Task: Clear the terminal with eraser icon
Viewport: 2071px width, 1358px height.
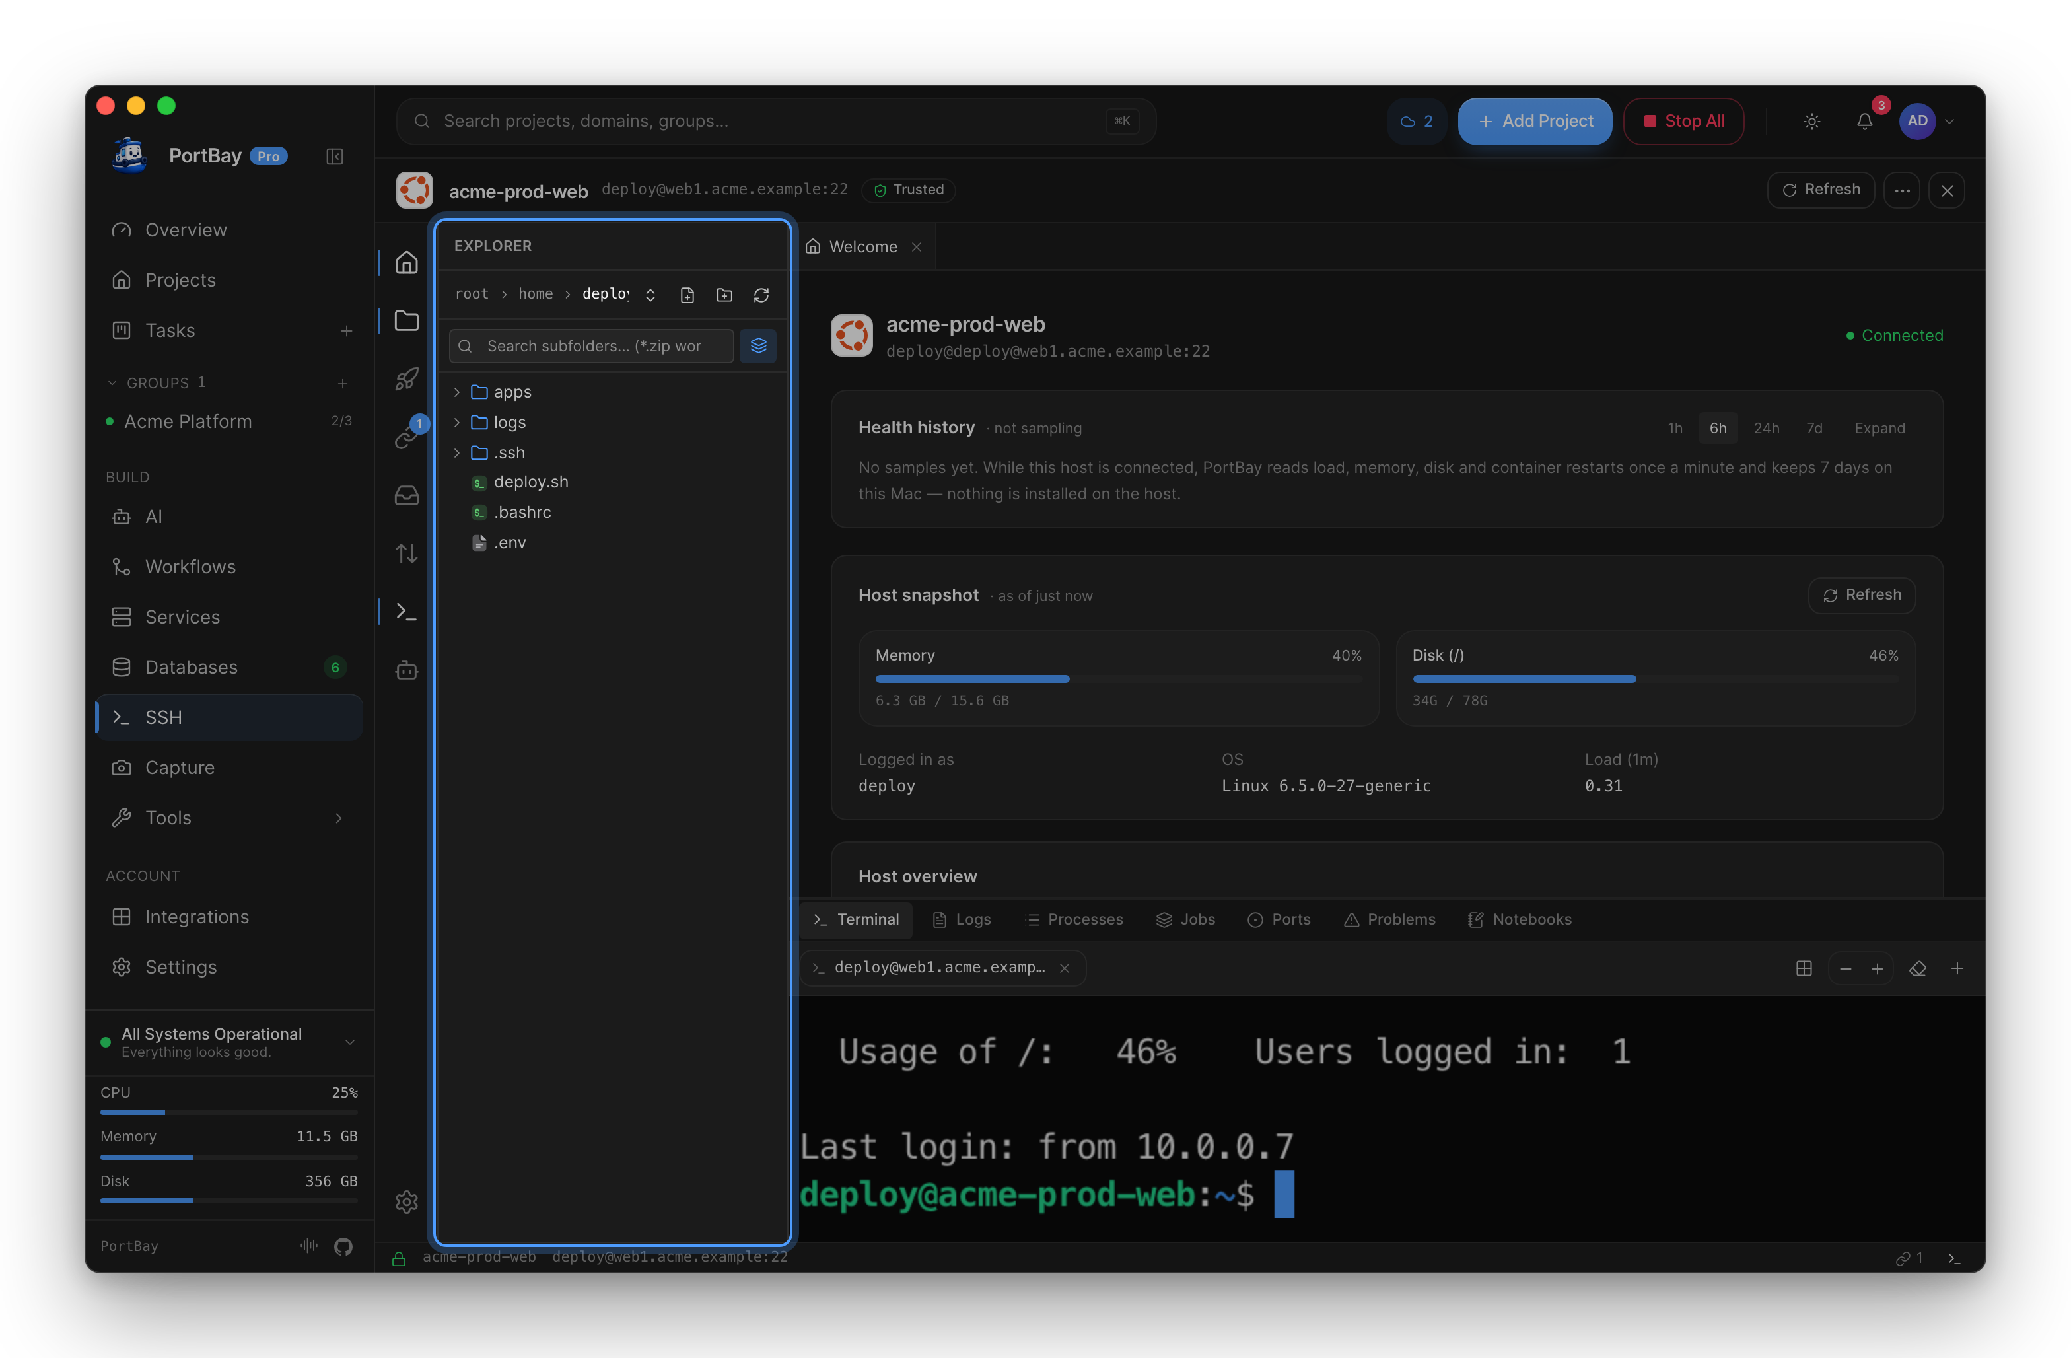Action: [x=1917, y=969]
